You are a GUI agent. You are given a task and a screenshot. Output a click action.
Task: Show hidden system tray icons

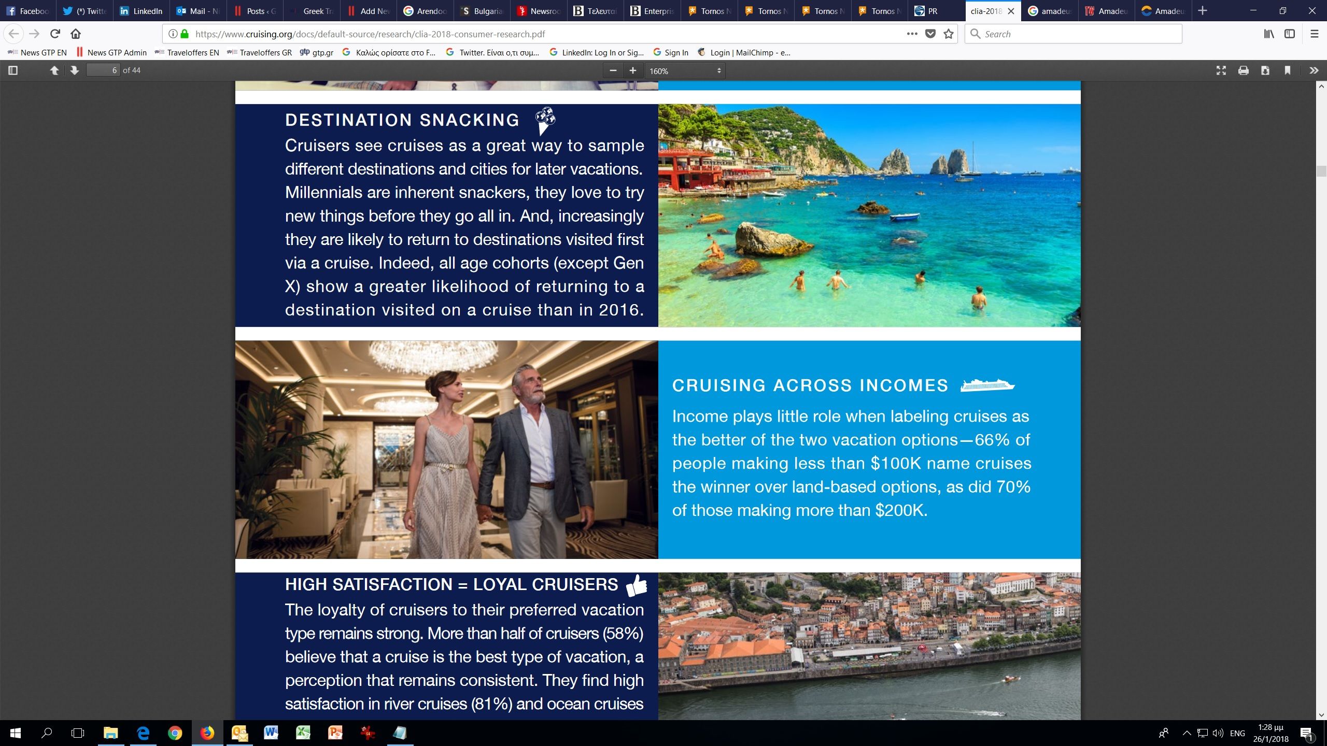[x=1187, y=733]
